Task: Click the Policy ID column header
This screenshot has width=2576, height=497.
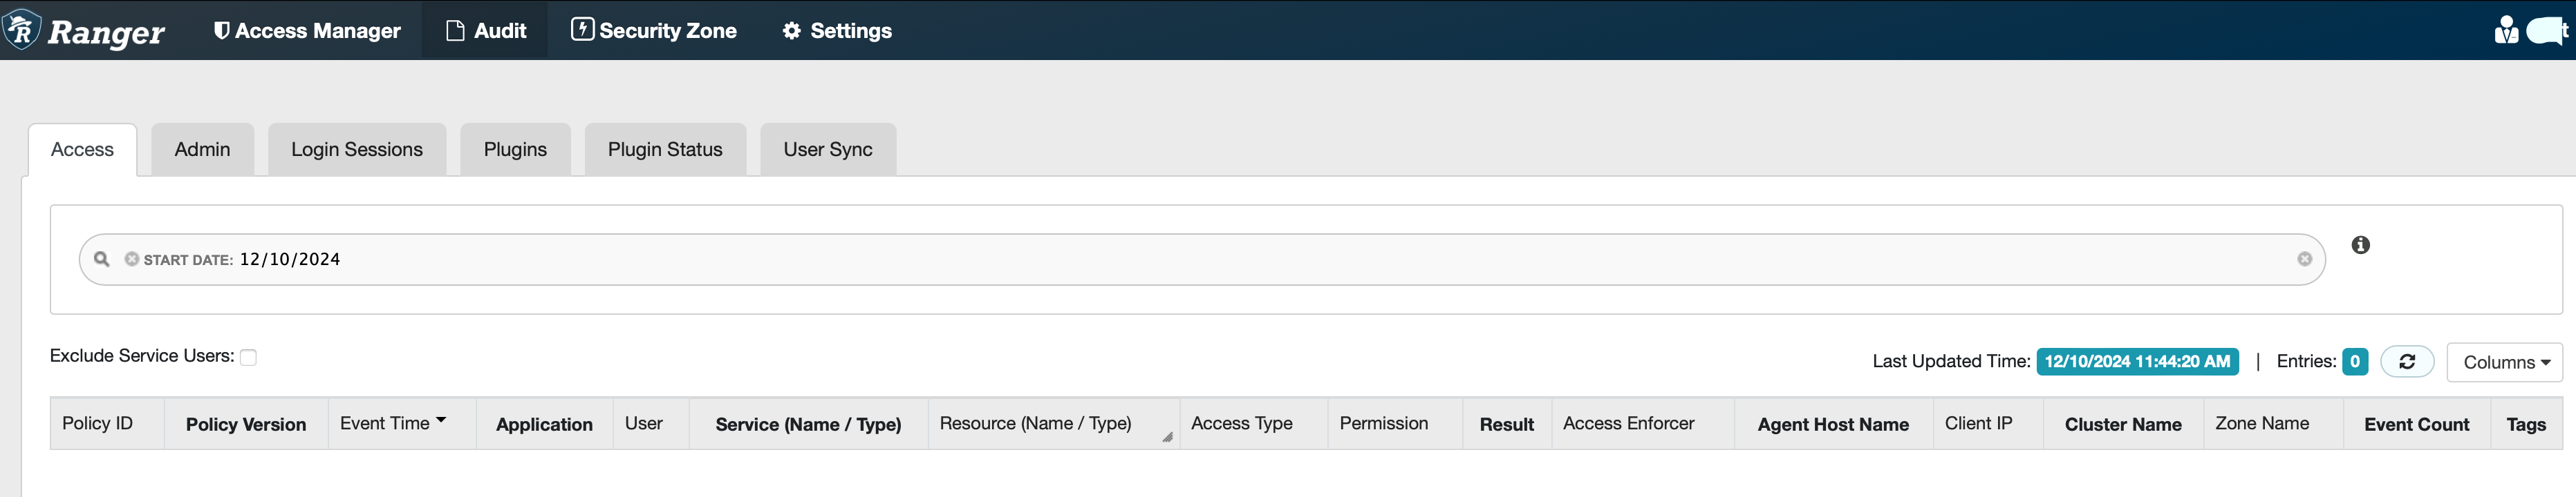Action: click(x=97, y=424)
